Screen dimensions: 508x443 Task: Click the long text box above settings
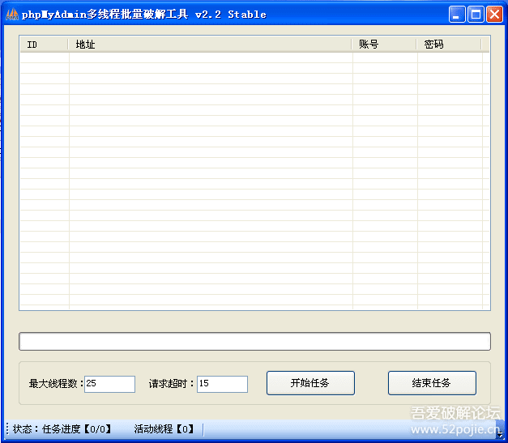pos(254,341)
